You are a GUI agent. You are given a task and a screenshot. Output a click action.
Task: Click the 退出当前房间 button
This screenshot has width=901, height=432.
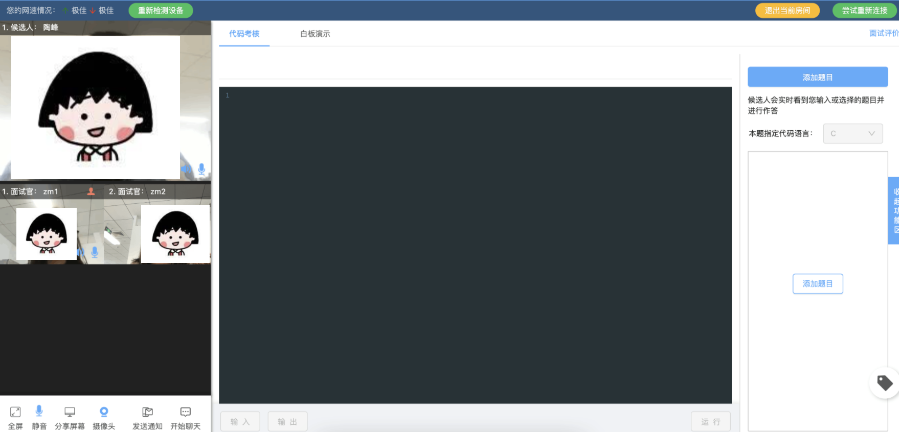pyautogui.click(x=787, y=11)
